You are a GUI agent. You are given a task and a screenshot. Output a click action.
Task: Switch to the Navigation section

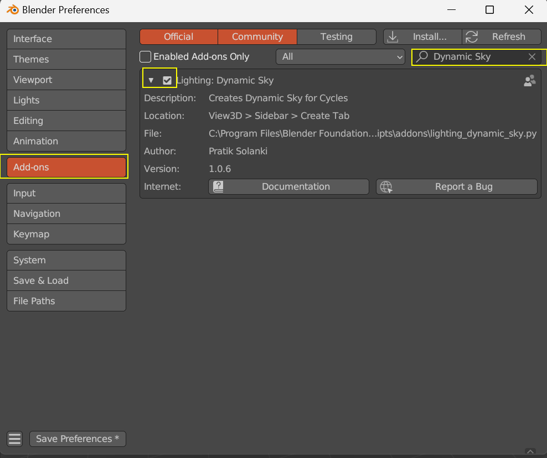66,214
